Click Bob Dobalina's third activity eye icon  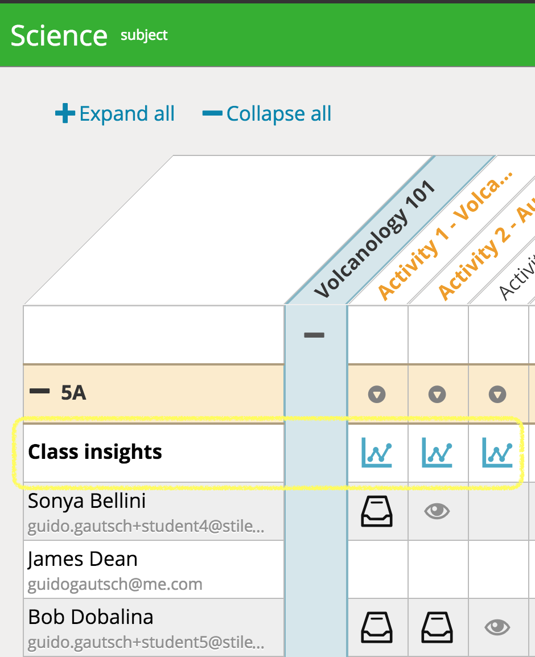coord(497,627)
